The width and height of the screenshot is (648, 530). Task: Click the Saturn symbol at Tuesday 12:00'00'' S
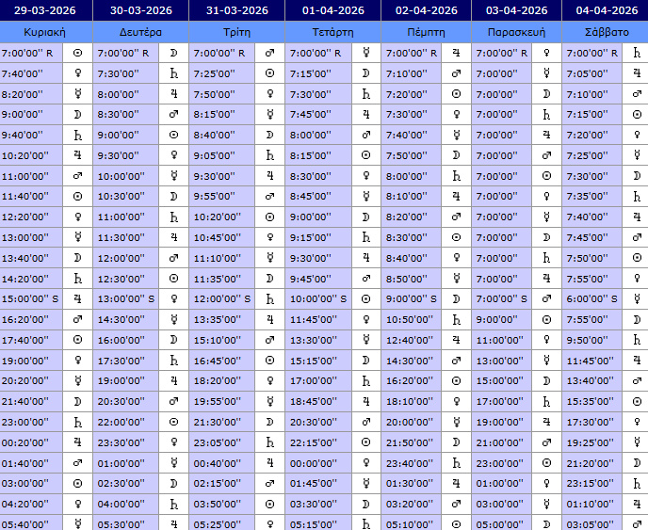tap(269, 299)
